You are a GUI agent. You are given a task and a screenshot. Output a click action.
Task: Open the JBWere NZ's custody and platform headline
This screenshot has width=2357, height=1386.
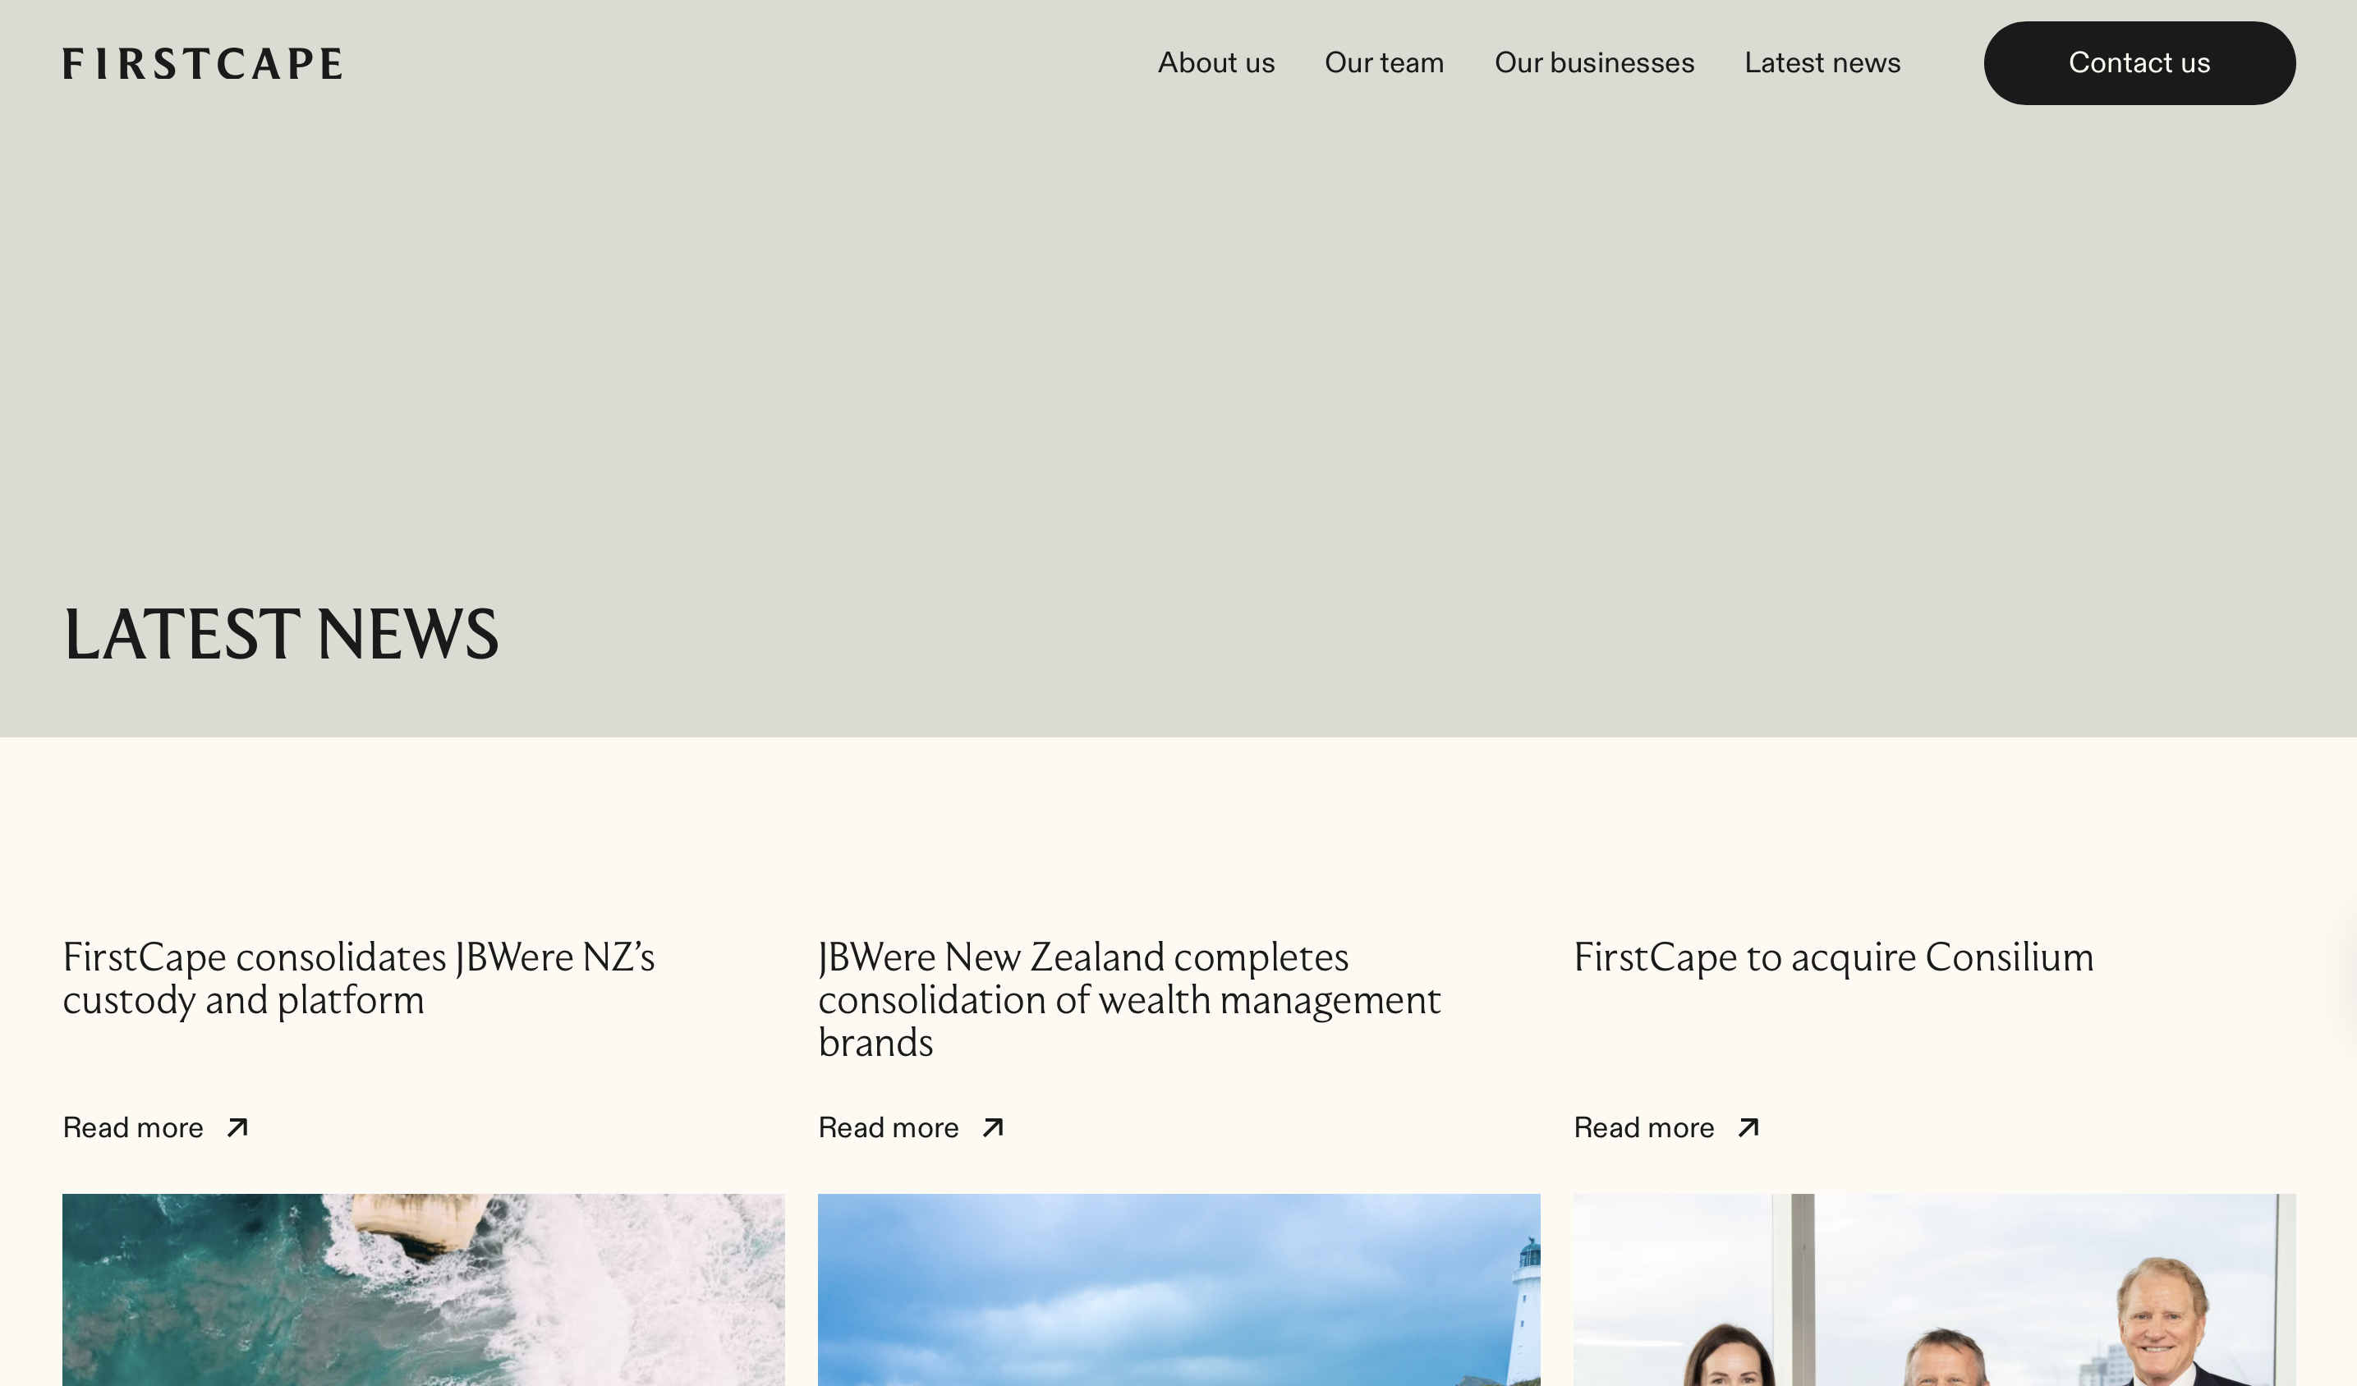tap(358, 978)
